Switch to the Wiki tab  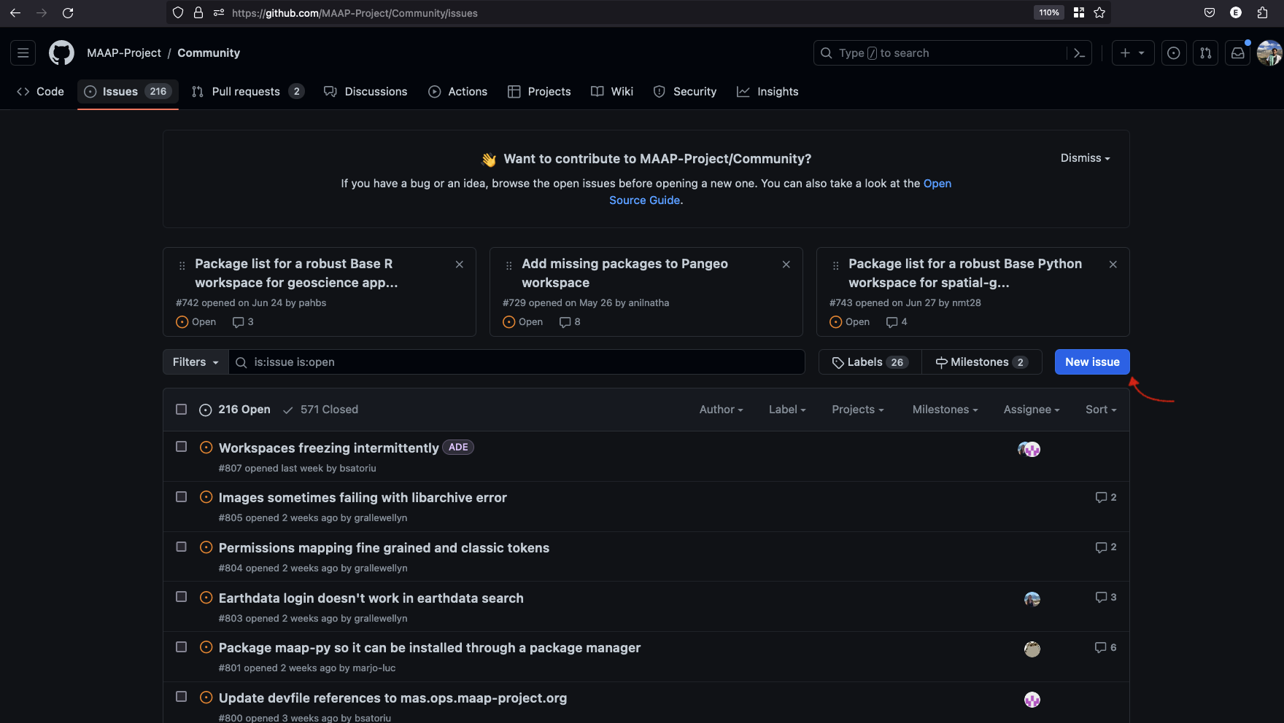pos(612,92)
